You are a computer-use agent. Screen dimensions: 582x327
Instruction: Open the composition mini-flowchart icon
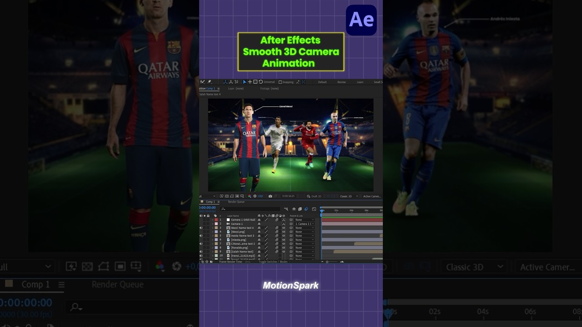[286, 209]
